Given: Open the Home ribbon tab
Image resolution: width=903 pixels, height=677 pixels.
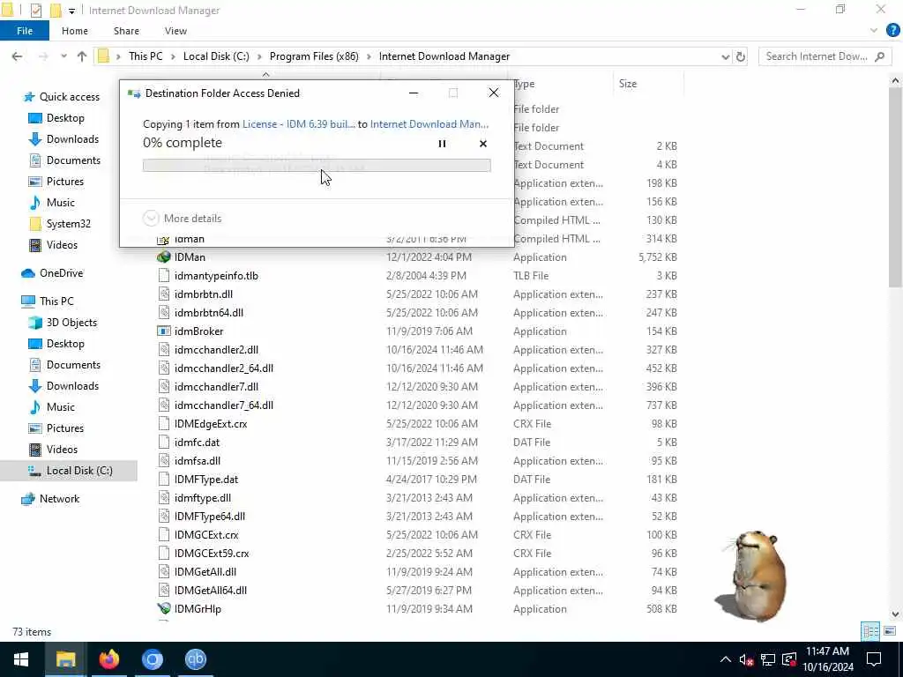Looking at the screenshot, I should pos(75,31).
